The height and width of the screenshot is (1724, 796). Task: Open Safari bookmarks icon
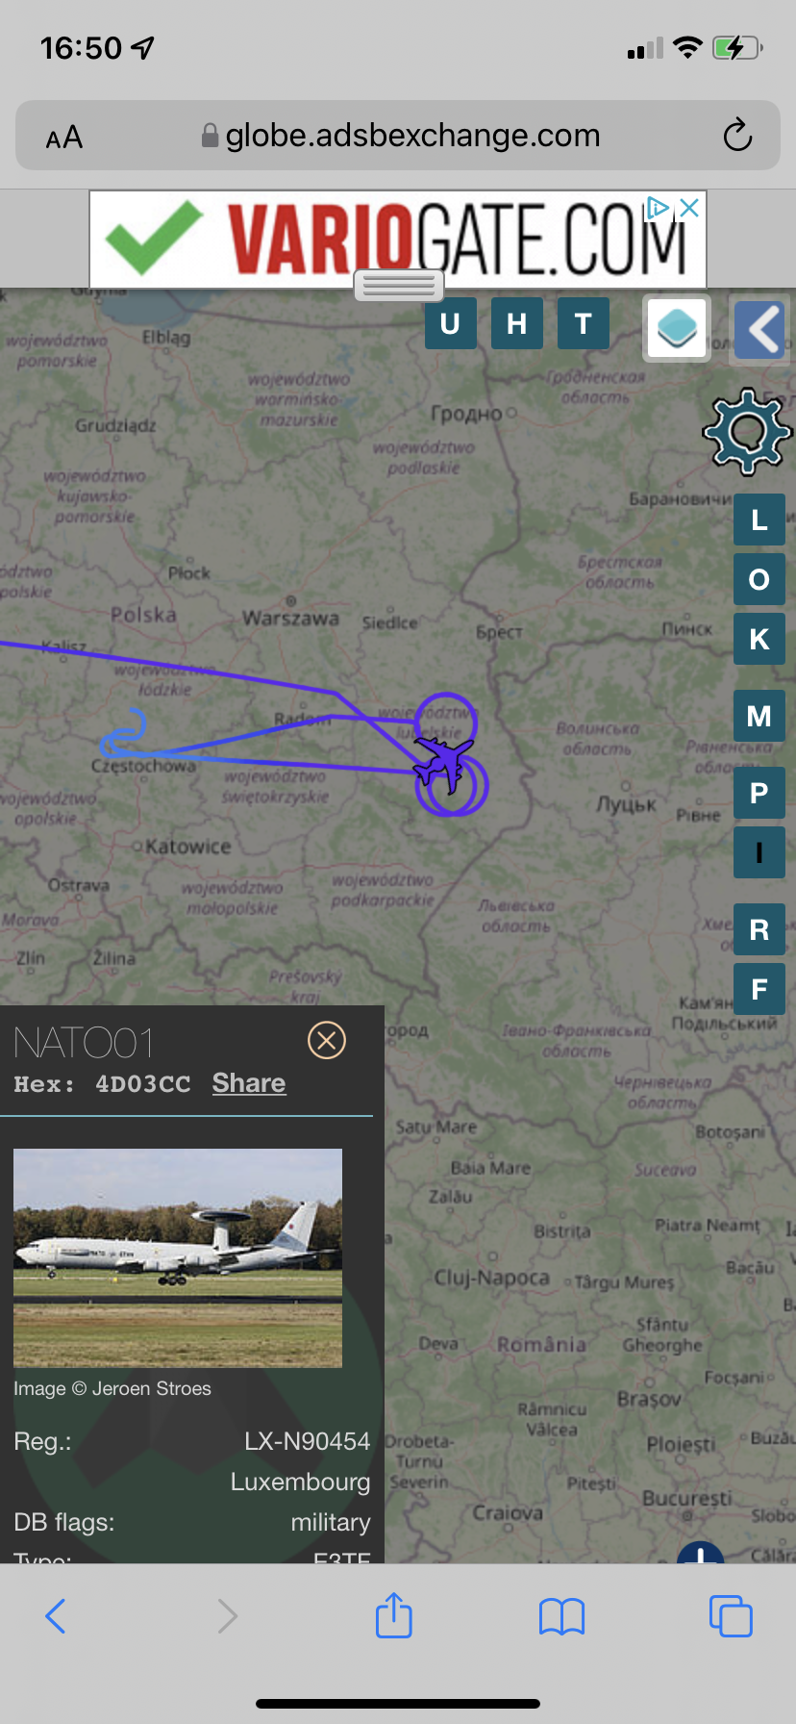562,1616
